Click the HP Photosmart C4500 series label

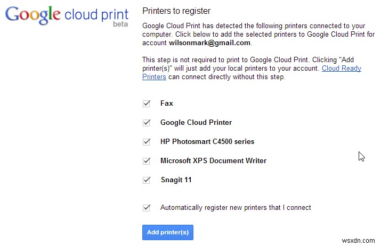point(207,141)
